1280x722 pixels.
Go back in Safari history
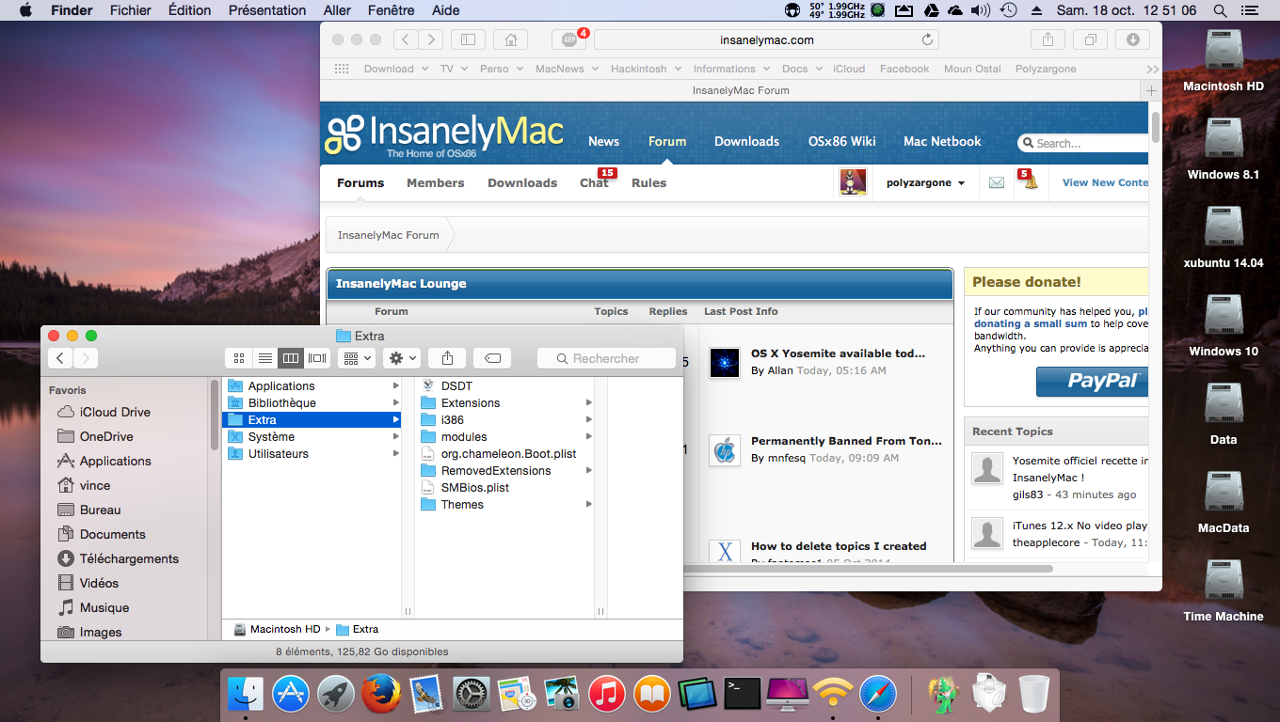[406, 39]
